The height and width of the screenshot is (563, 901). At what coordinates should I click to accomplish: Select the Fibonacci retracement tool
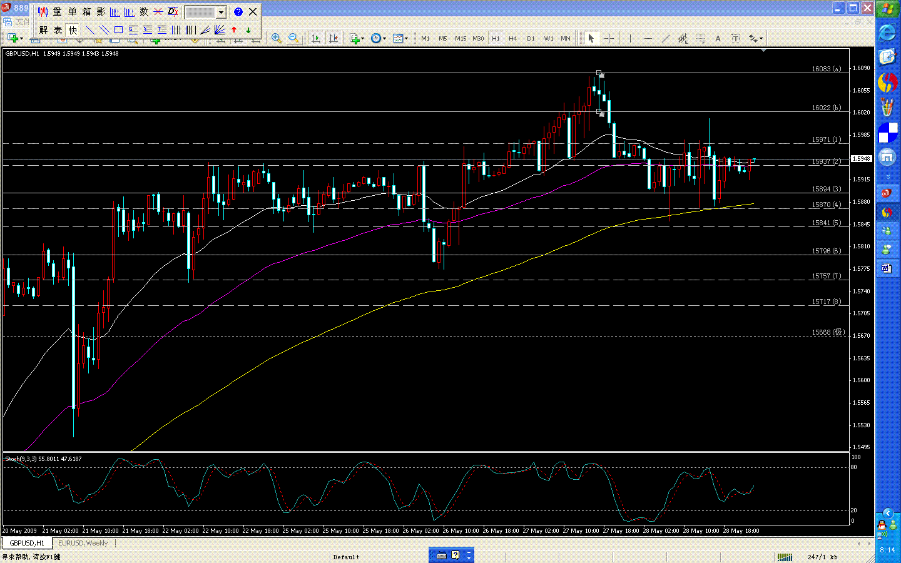coord(700,38)
